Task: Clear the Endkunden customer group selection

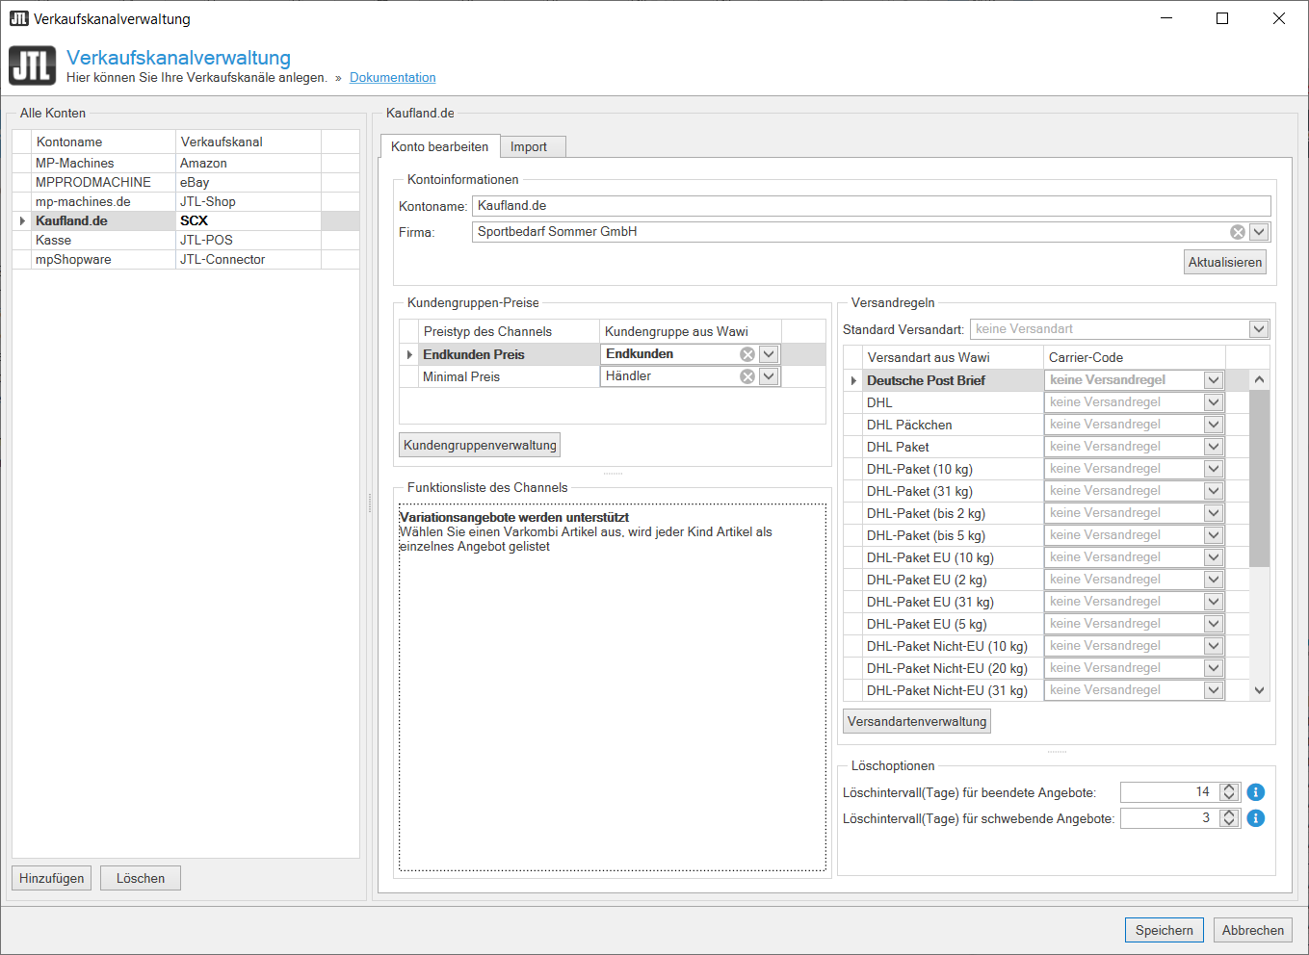Action: pyautogui.click(x=747, y=354)
